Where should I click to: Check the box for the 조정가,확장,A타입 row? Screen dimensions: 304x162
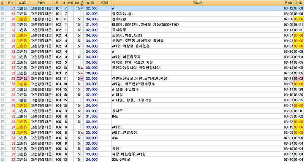[3, 35]
